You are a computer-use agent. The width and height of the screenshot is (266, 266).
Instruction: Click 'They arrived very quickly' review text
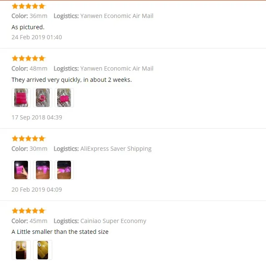[x=71, y=80]
